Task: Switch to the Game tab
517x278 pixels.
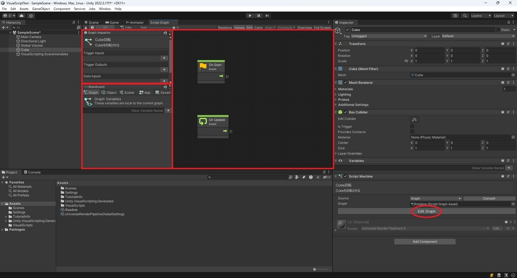Action: (x=112, y=22)
